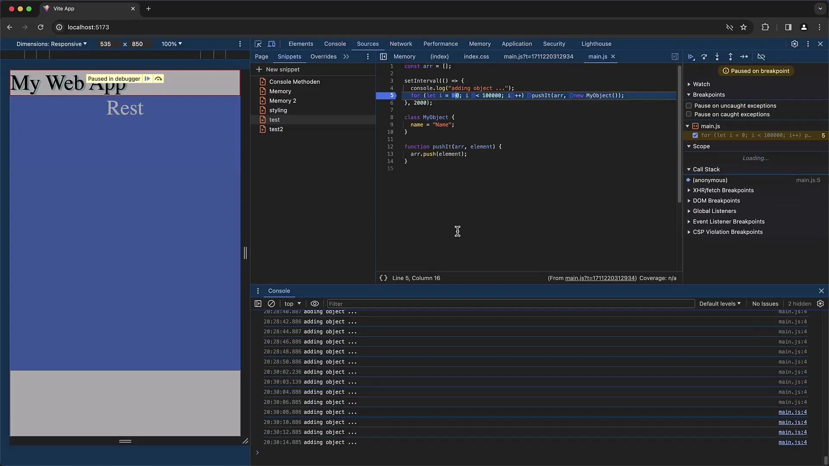Toggle the device toolbar icon
This screenshot has width=829, height=466.
272,44
